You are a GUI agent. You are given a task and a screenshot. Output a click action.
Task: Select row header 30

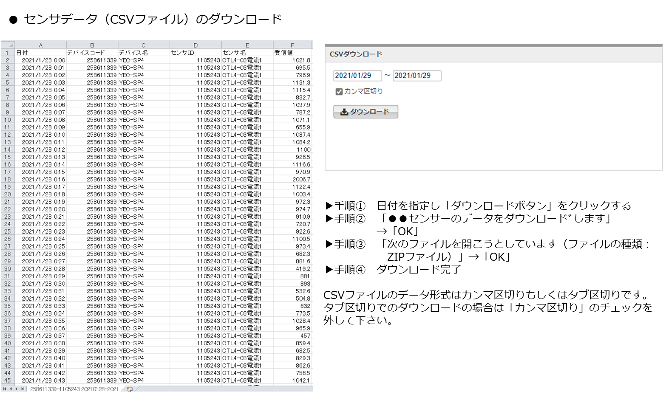(x=8, y=269)
